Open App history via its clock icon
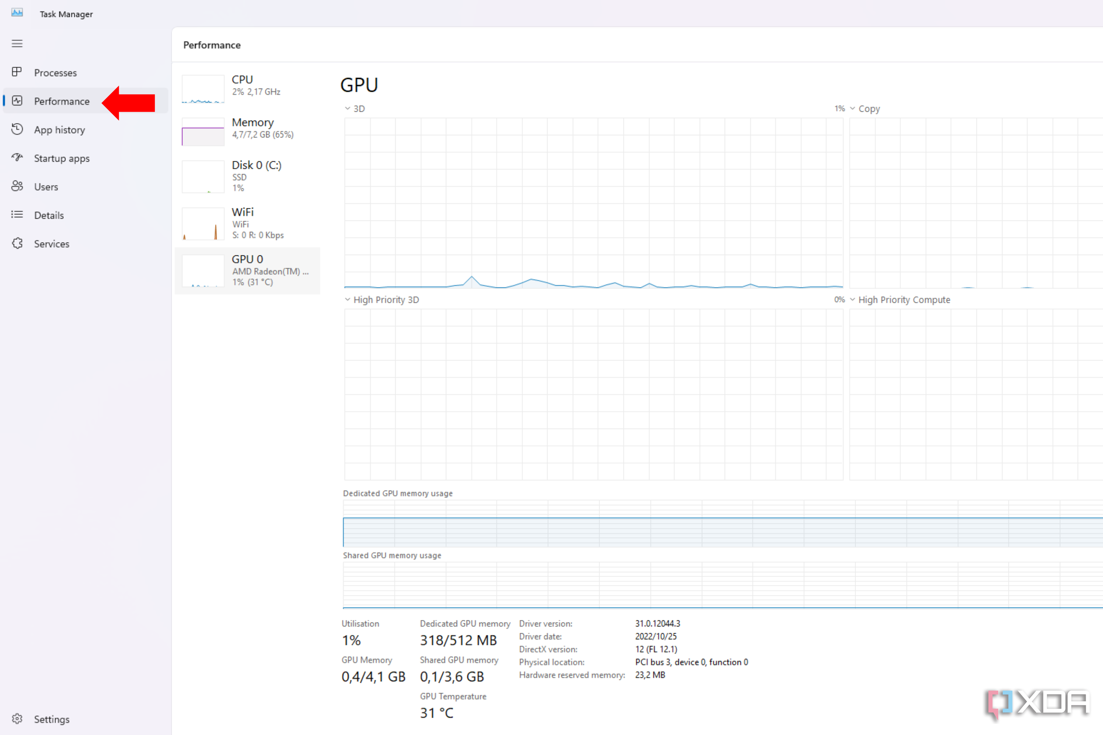The image size is (1103, 735). click(x=17, y=129)
